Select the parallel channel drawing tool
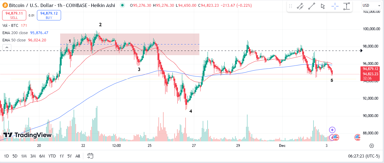Viewport: 384px width, 163px height. tap(300, 6)
